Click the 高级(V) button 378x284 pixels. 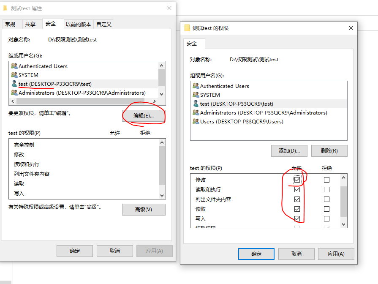pyautogui.click(x=144, y=210)
